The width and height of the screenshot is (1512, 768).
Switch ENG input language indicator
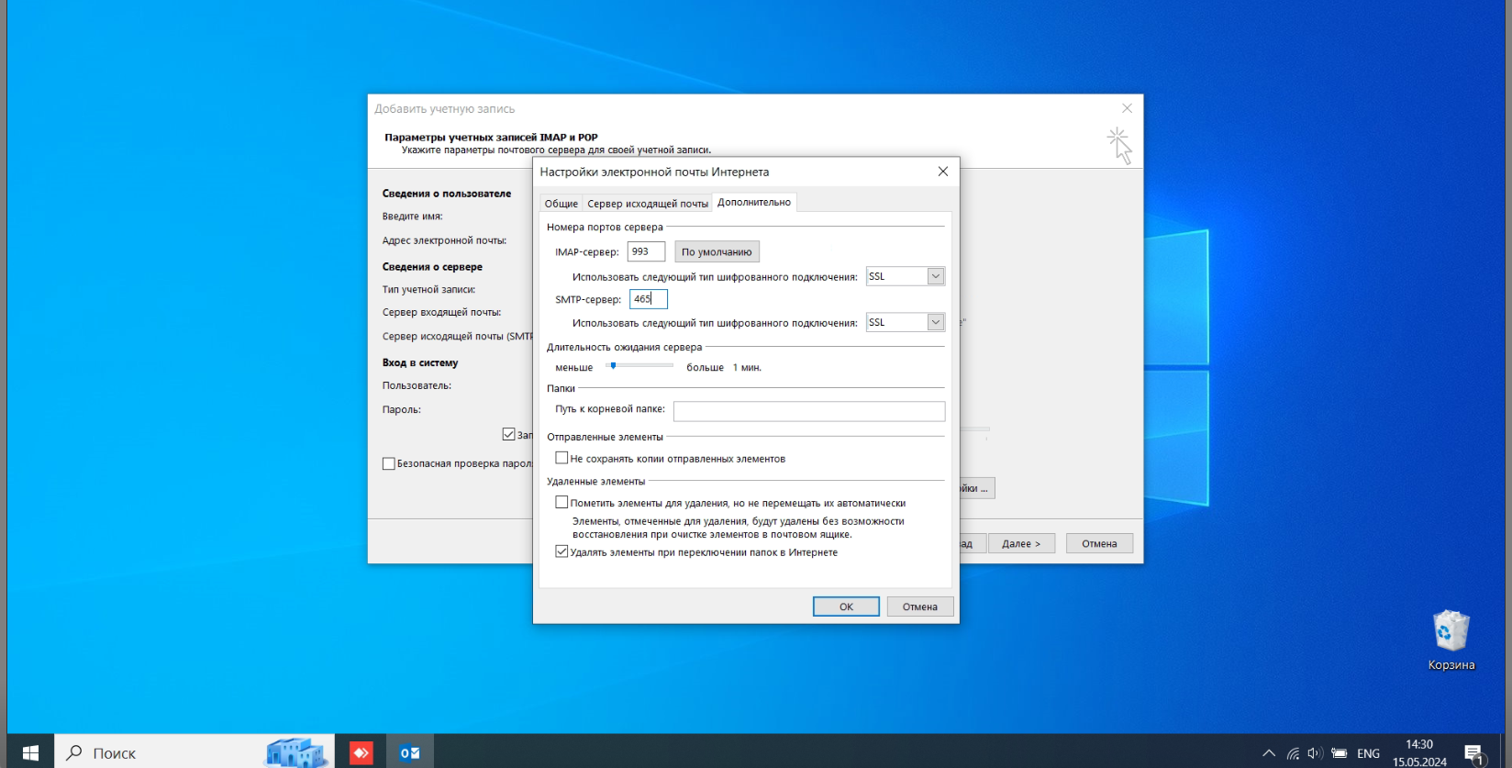click(x=1368, y=753)
